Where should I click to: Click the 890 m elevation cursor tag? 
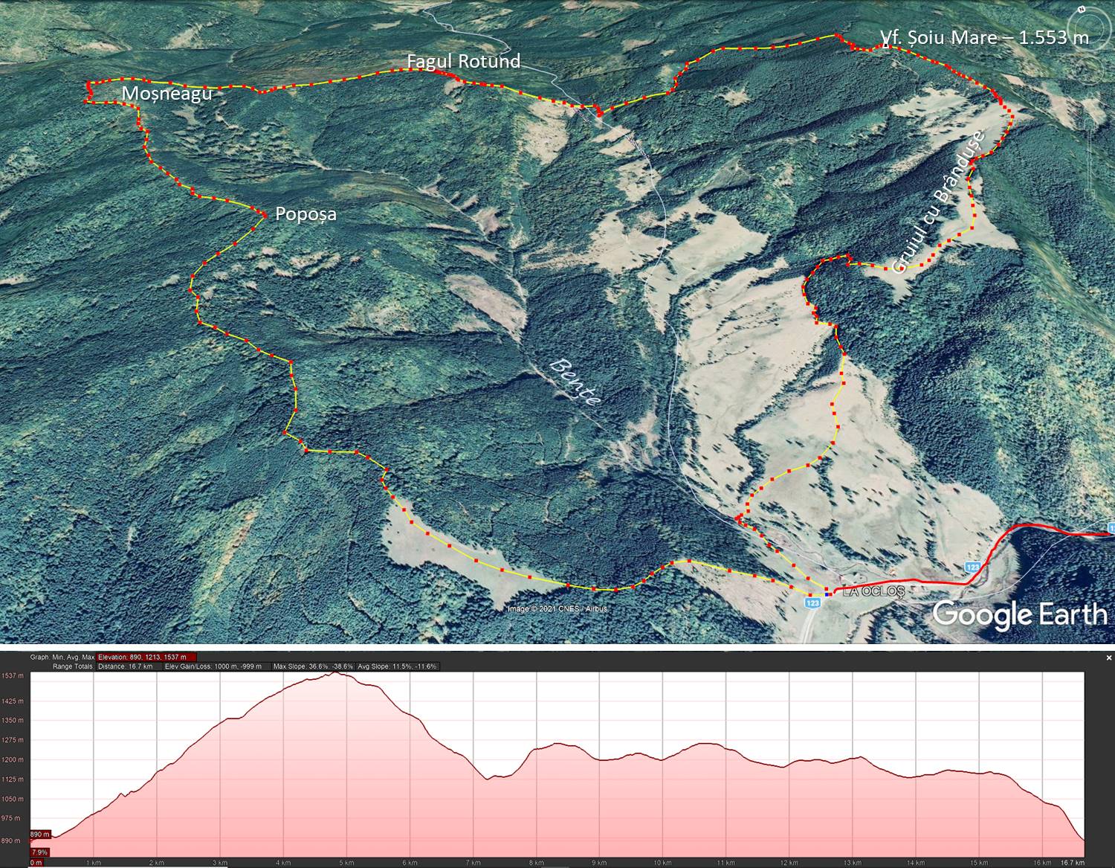pos(40,835)
